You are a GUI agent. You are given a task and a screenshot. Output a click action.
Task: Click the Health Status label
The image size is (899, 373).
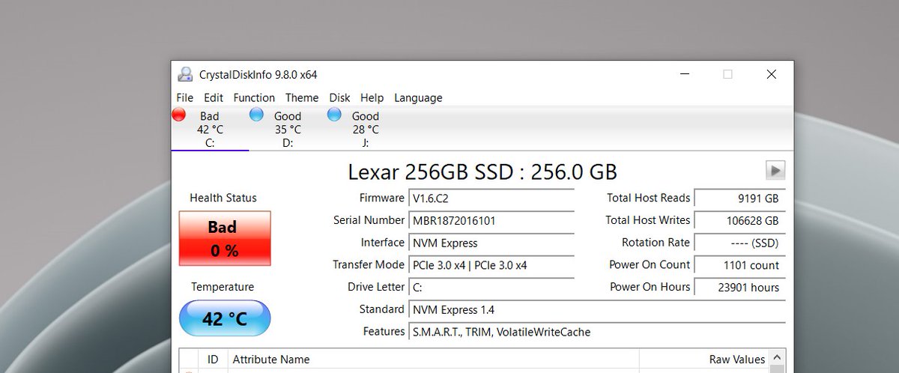tap(223, 198)
